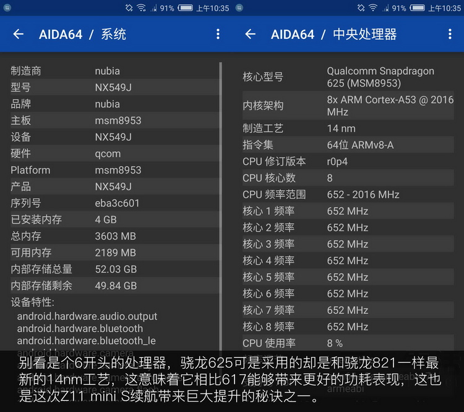Select the 硬件 qcom row
The width and height of the screenshot is (464, 412).
(115, 154)
